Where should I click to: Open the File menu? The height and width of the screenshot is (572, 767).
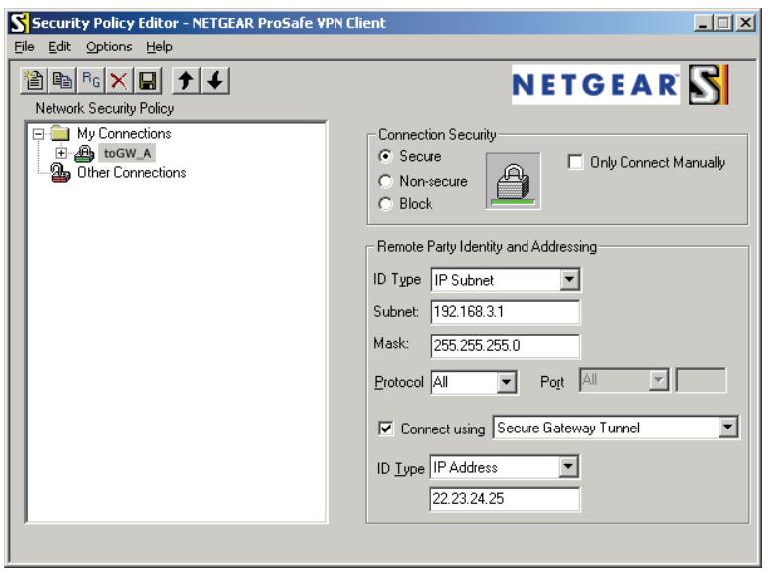(24, 47)
